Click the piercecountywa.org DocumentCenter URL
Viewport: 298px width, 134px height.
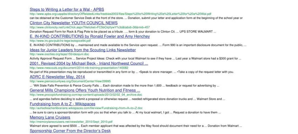(70, 81)
